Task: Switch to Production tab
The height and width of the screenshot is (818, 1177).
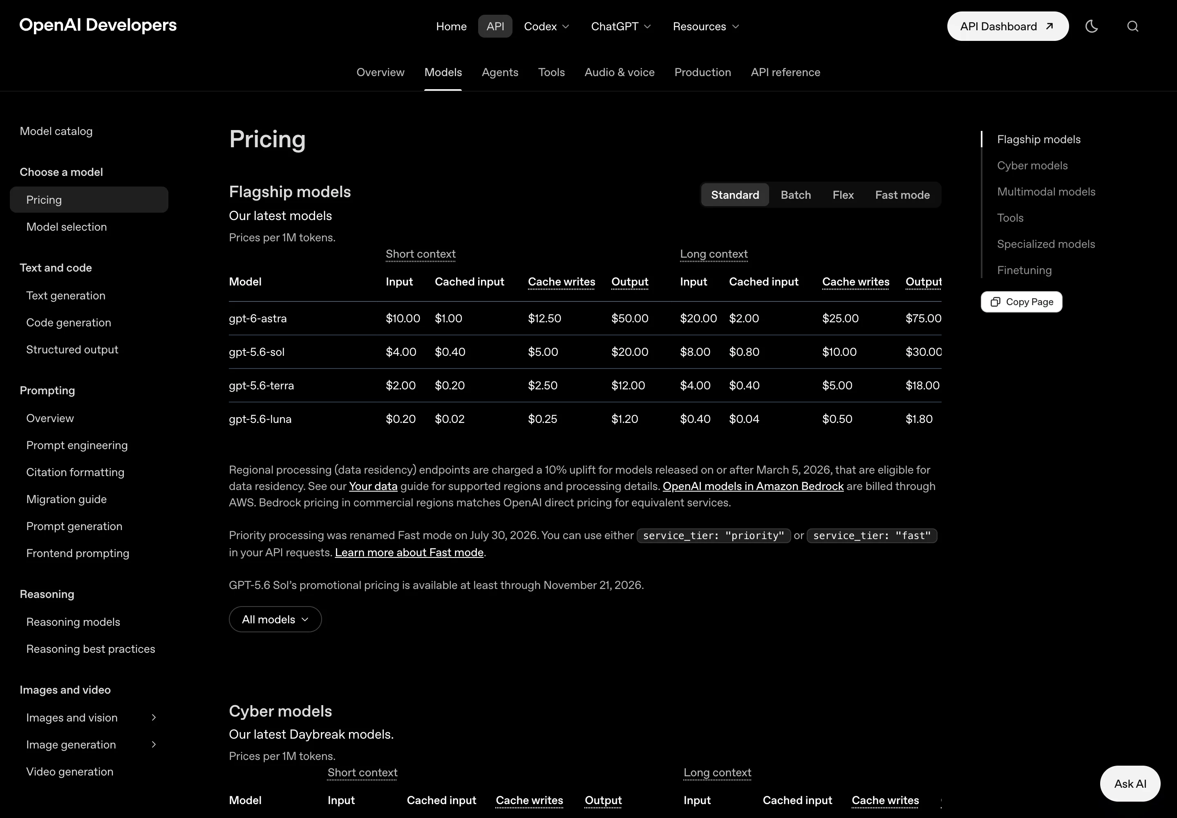Action: (702, 72)
